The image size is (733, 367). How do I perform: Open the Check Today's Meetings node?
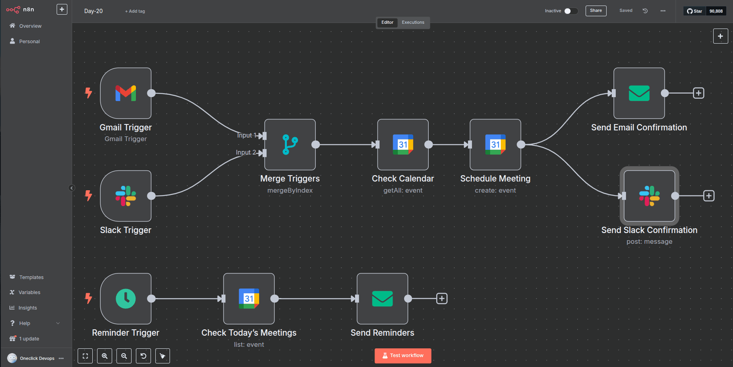[x=249, y=298]
